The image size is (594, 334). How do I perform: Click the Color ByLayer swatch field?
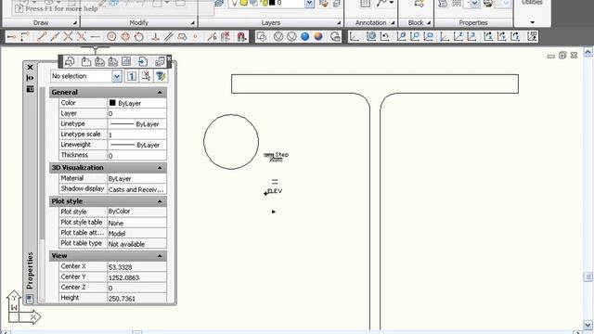(137, 103)
